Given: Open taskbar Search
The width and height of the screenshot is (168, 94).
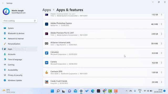Looking at the screenshot, I should [58, 91].
